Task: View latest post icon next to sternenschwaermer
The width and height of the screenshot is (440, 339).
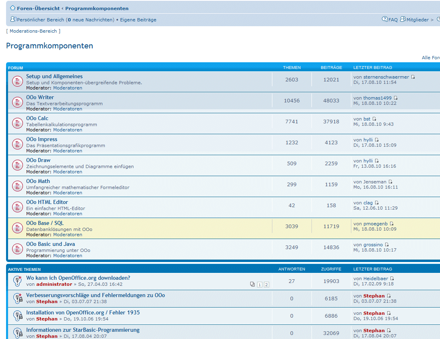Action: tap(413, 77)
